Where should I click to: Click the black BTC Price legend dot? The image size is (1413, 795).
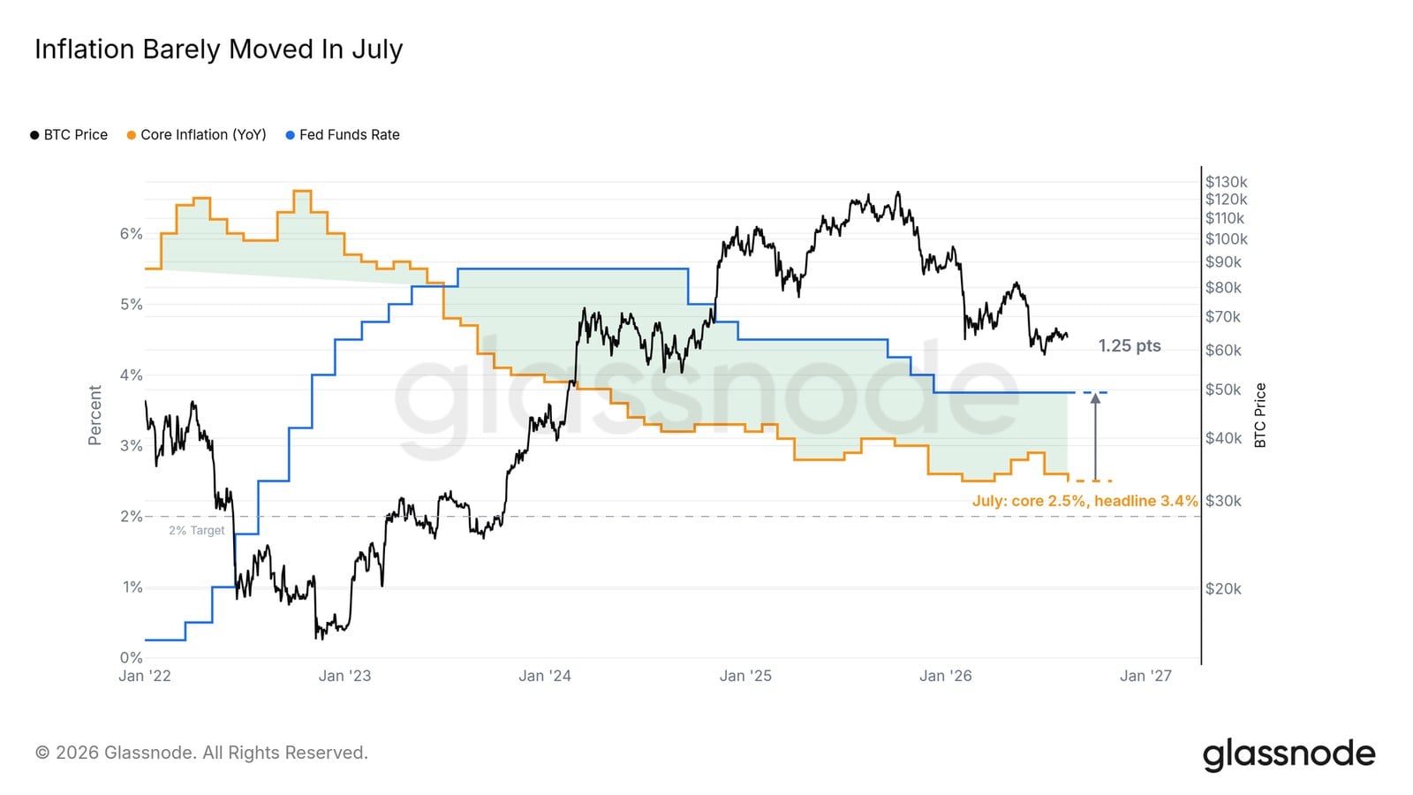[x=34, y=135]
